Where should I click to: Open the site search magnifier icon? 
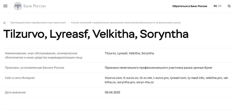pyautogui.click(x=229, y=6)
